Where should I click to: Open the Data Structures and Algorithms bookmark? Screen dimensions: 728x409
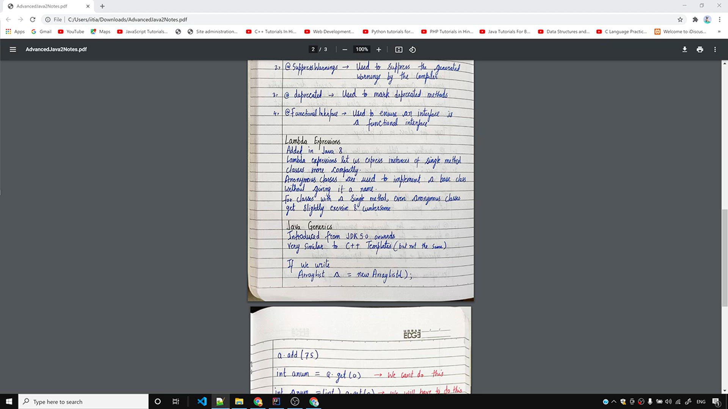pos(564,31)
